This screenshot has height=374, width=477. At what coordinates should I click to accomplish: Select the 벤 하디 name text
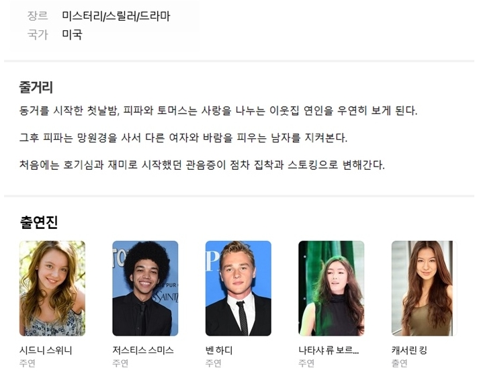219,350
